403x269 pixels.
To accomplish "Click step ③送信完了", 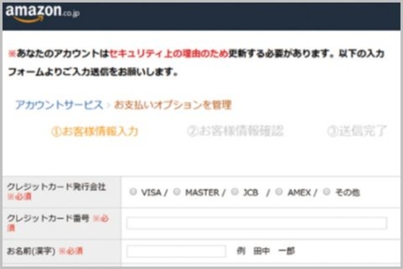I will pos(357,131).
